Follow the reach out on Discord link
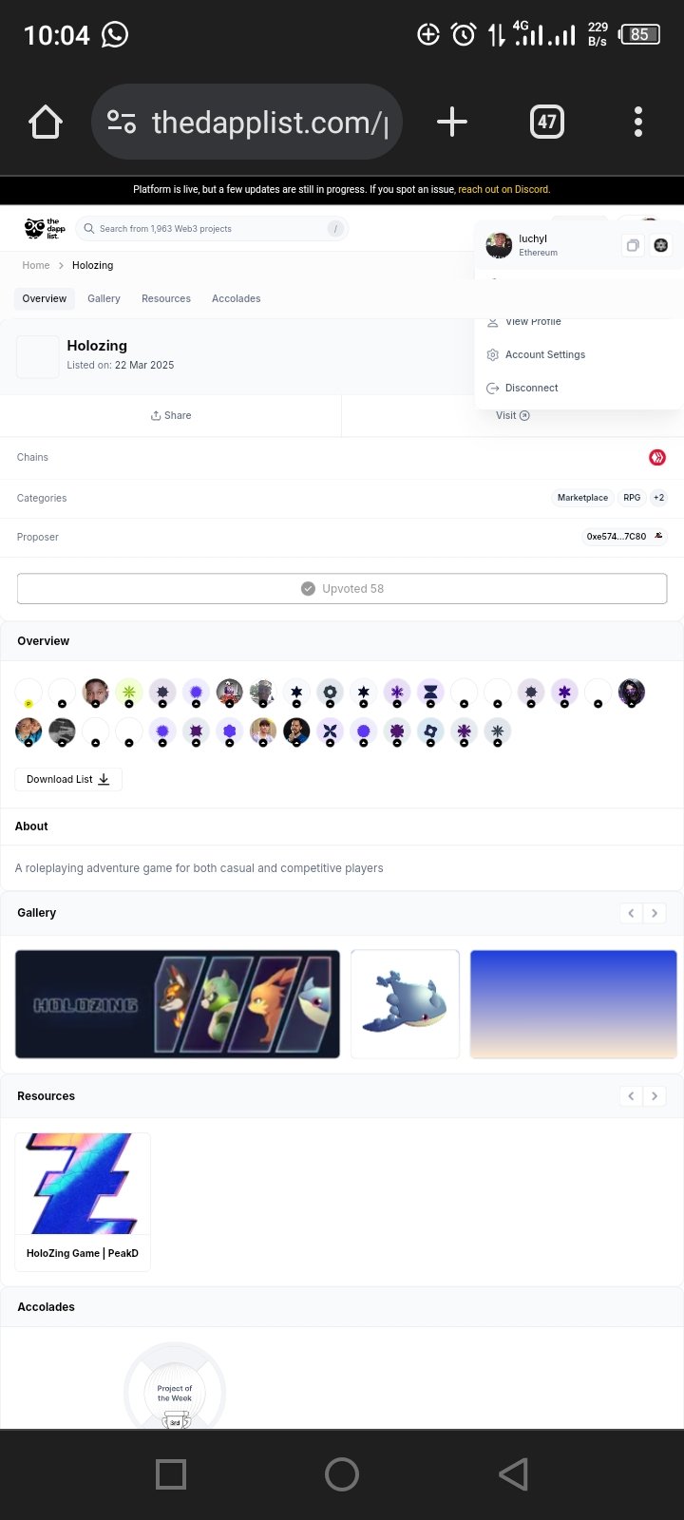Screen dimensions: 684x1520 [503, 189]
